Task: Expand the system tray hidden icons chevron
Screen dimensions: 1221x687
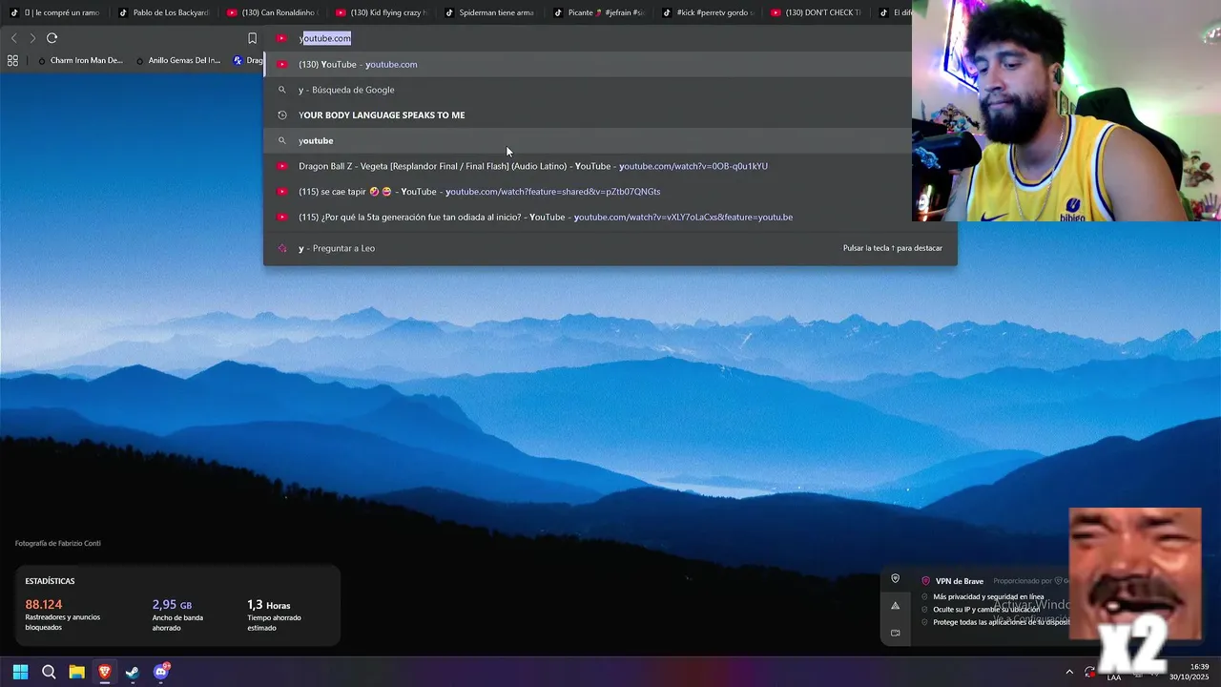Action: 1069,672
